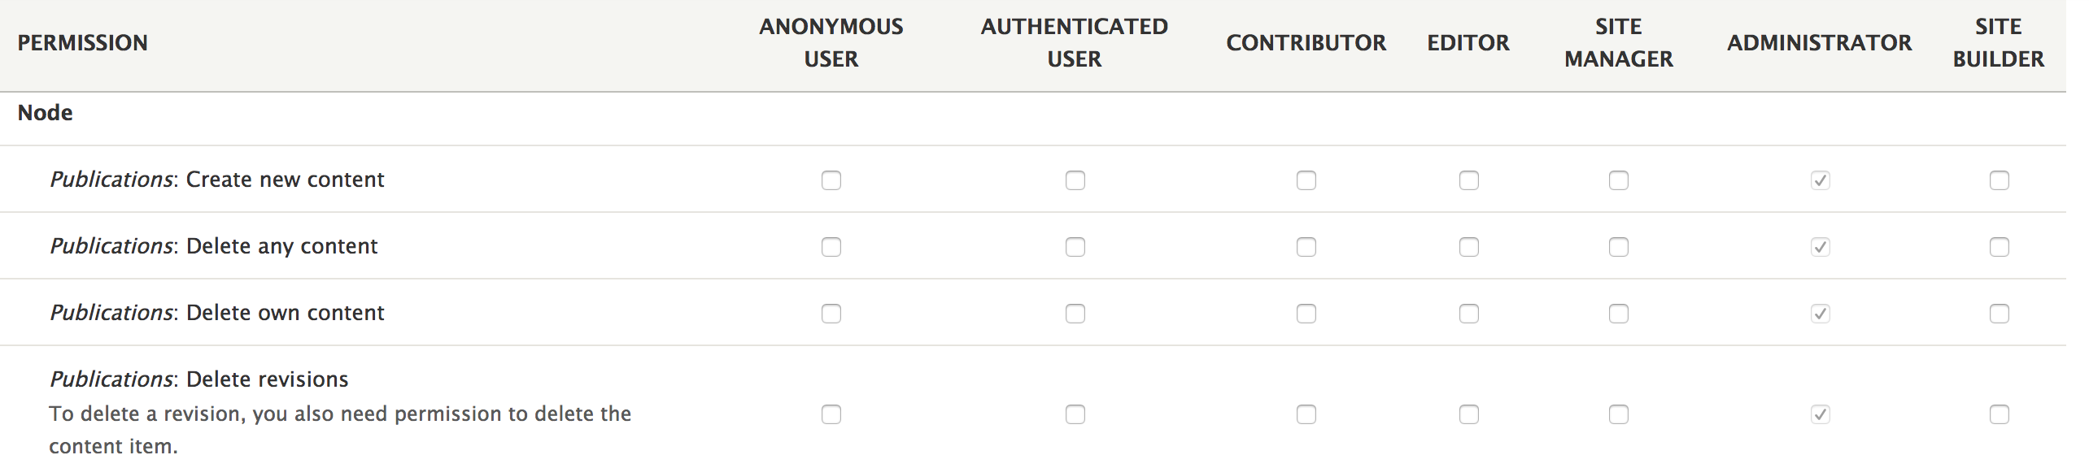Tick Delete revisions for Site Manager
2089x468 pixels.
[1618, 414]
